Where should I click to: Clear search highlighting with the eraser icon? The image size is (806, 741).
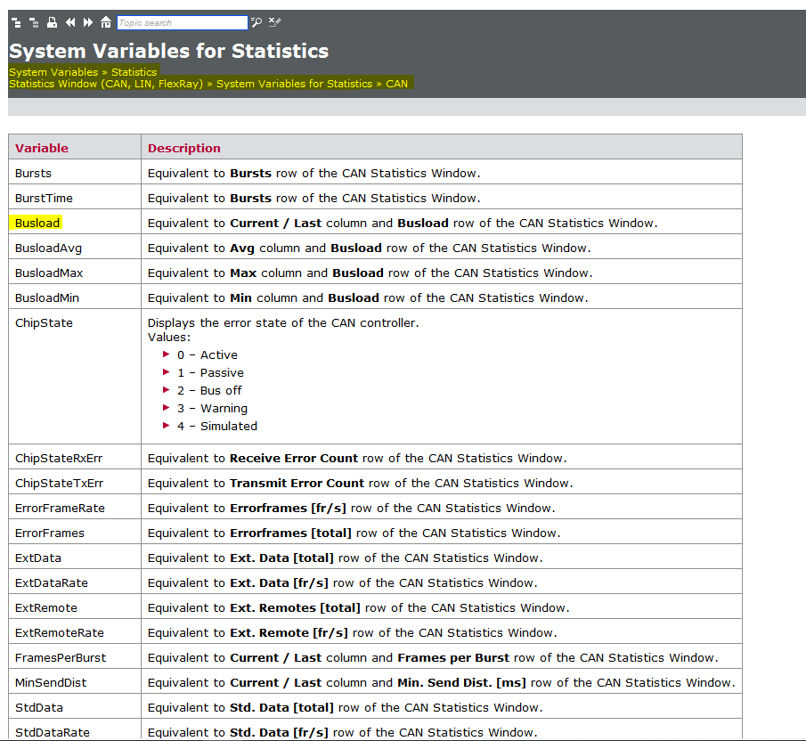274,21
